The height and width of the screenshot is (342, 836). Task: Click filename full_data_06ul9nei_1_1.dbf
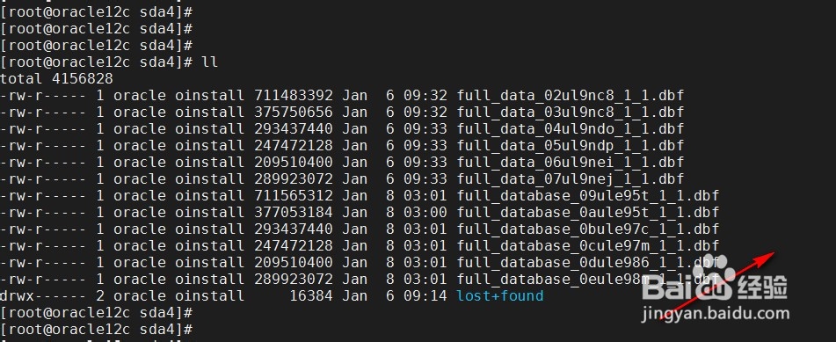click(x=571, y=162)
